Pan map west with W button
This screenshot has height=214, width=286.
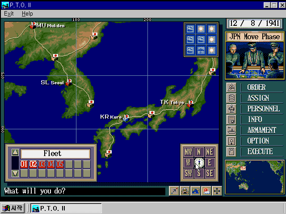[188, 163]
